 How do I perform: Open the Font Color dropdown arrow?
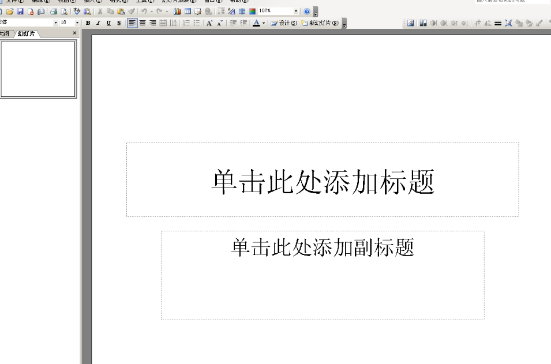coord(264,23)
